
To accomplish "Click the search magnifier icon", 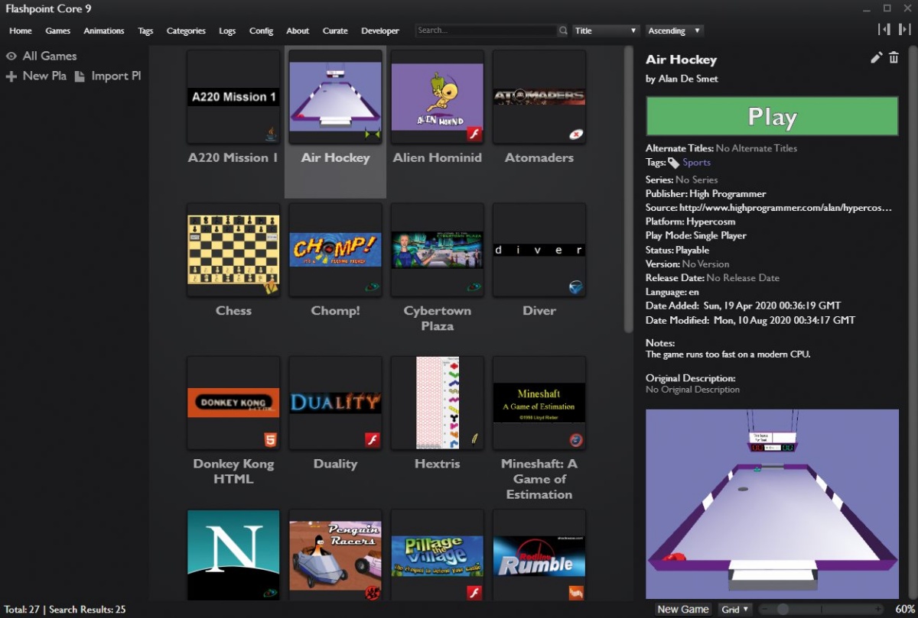I will (x=563, y=31).
